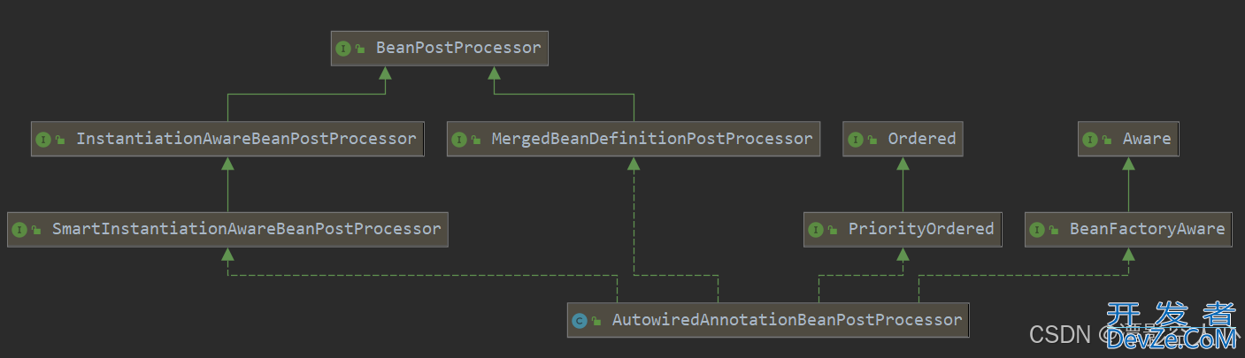Select the AutowiredAnnotationBeanPostProcessor class node

click(x=786, y=320)
